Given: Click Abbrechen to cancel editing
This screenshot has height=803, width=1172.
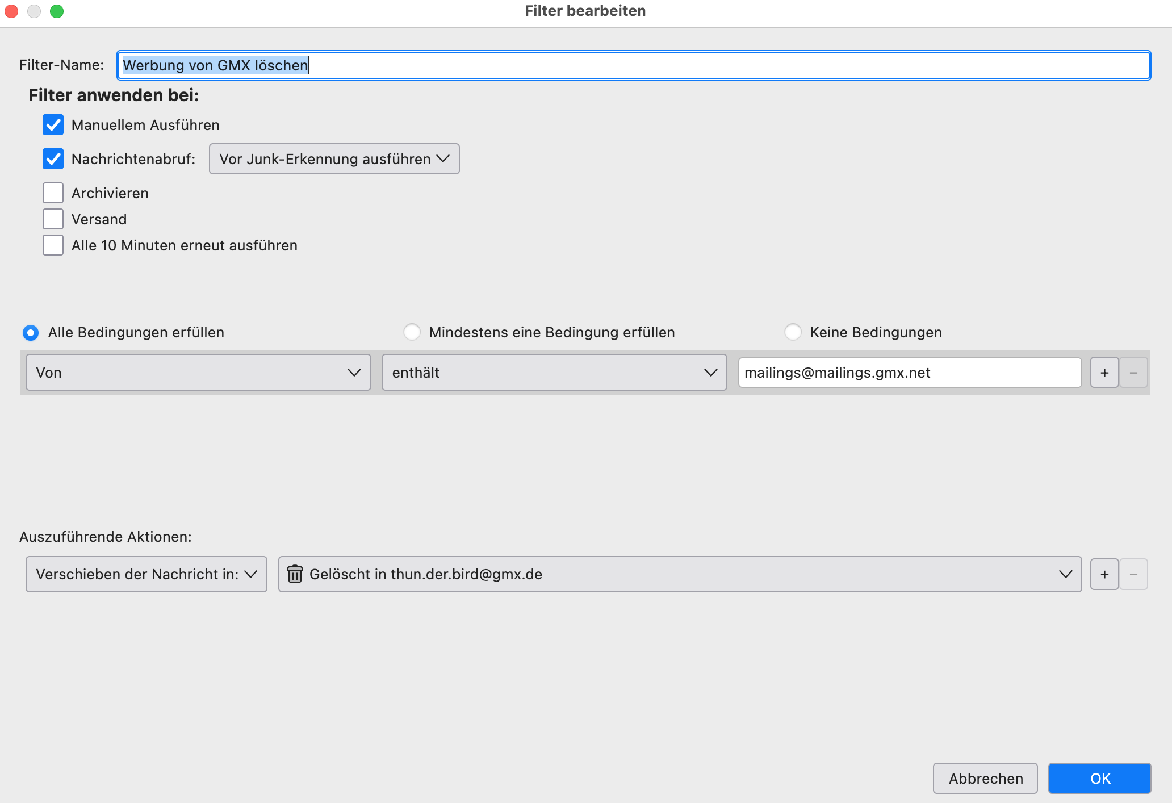Looking at the screenshot, I should coord(986,778).
